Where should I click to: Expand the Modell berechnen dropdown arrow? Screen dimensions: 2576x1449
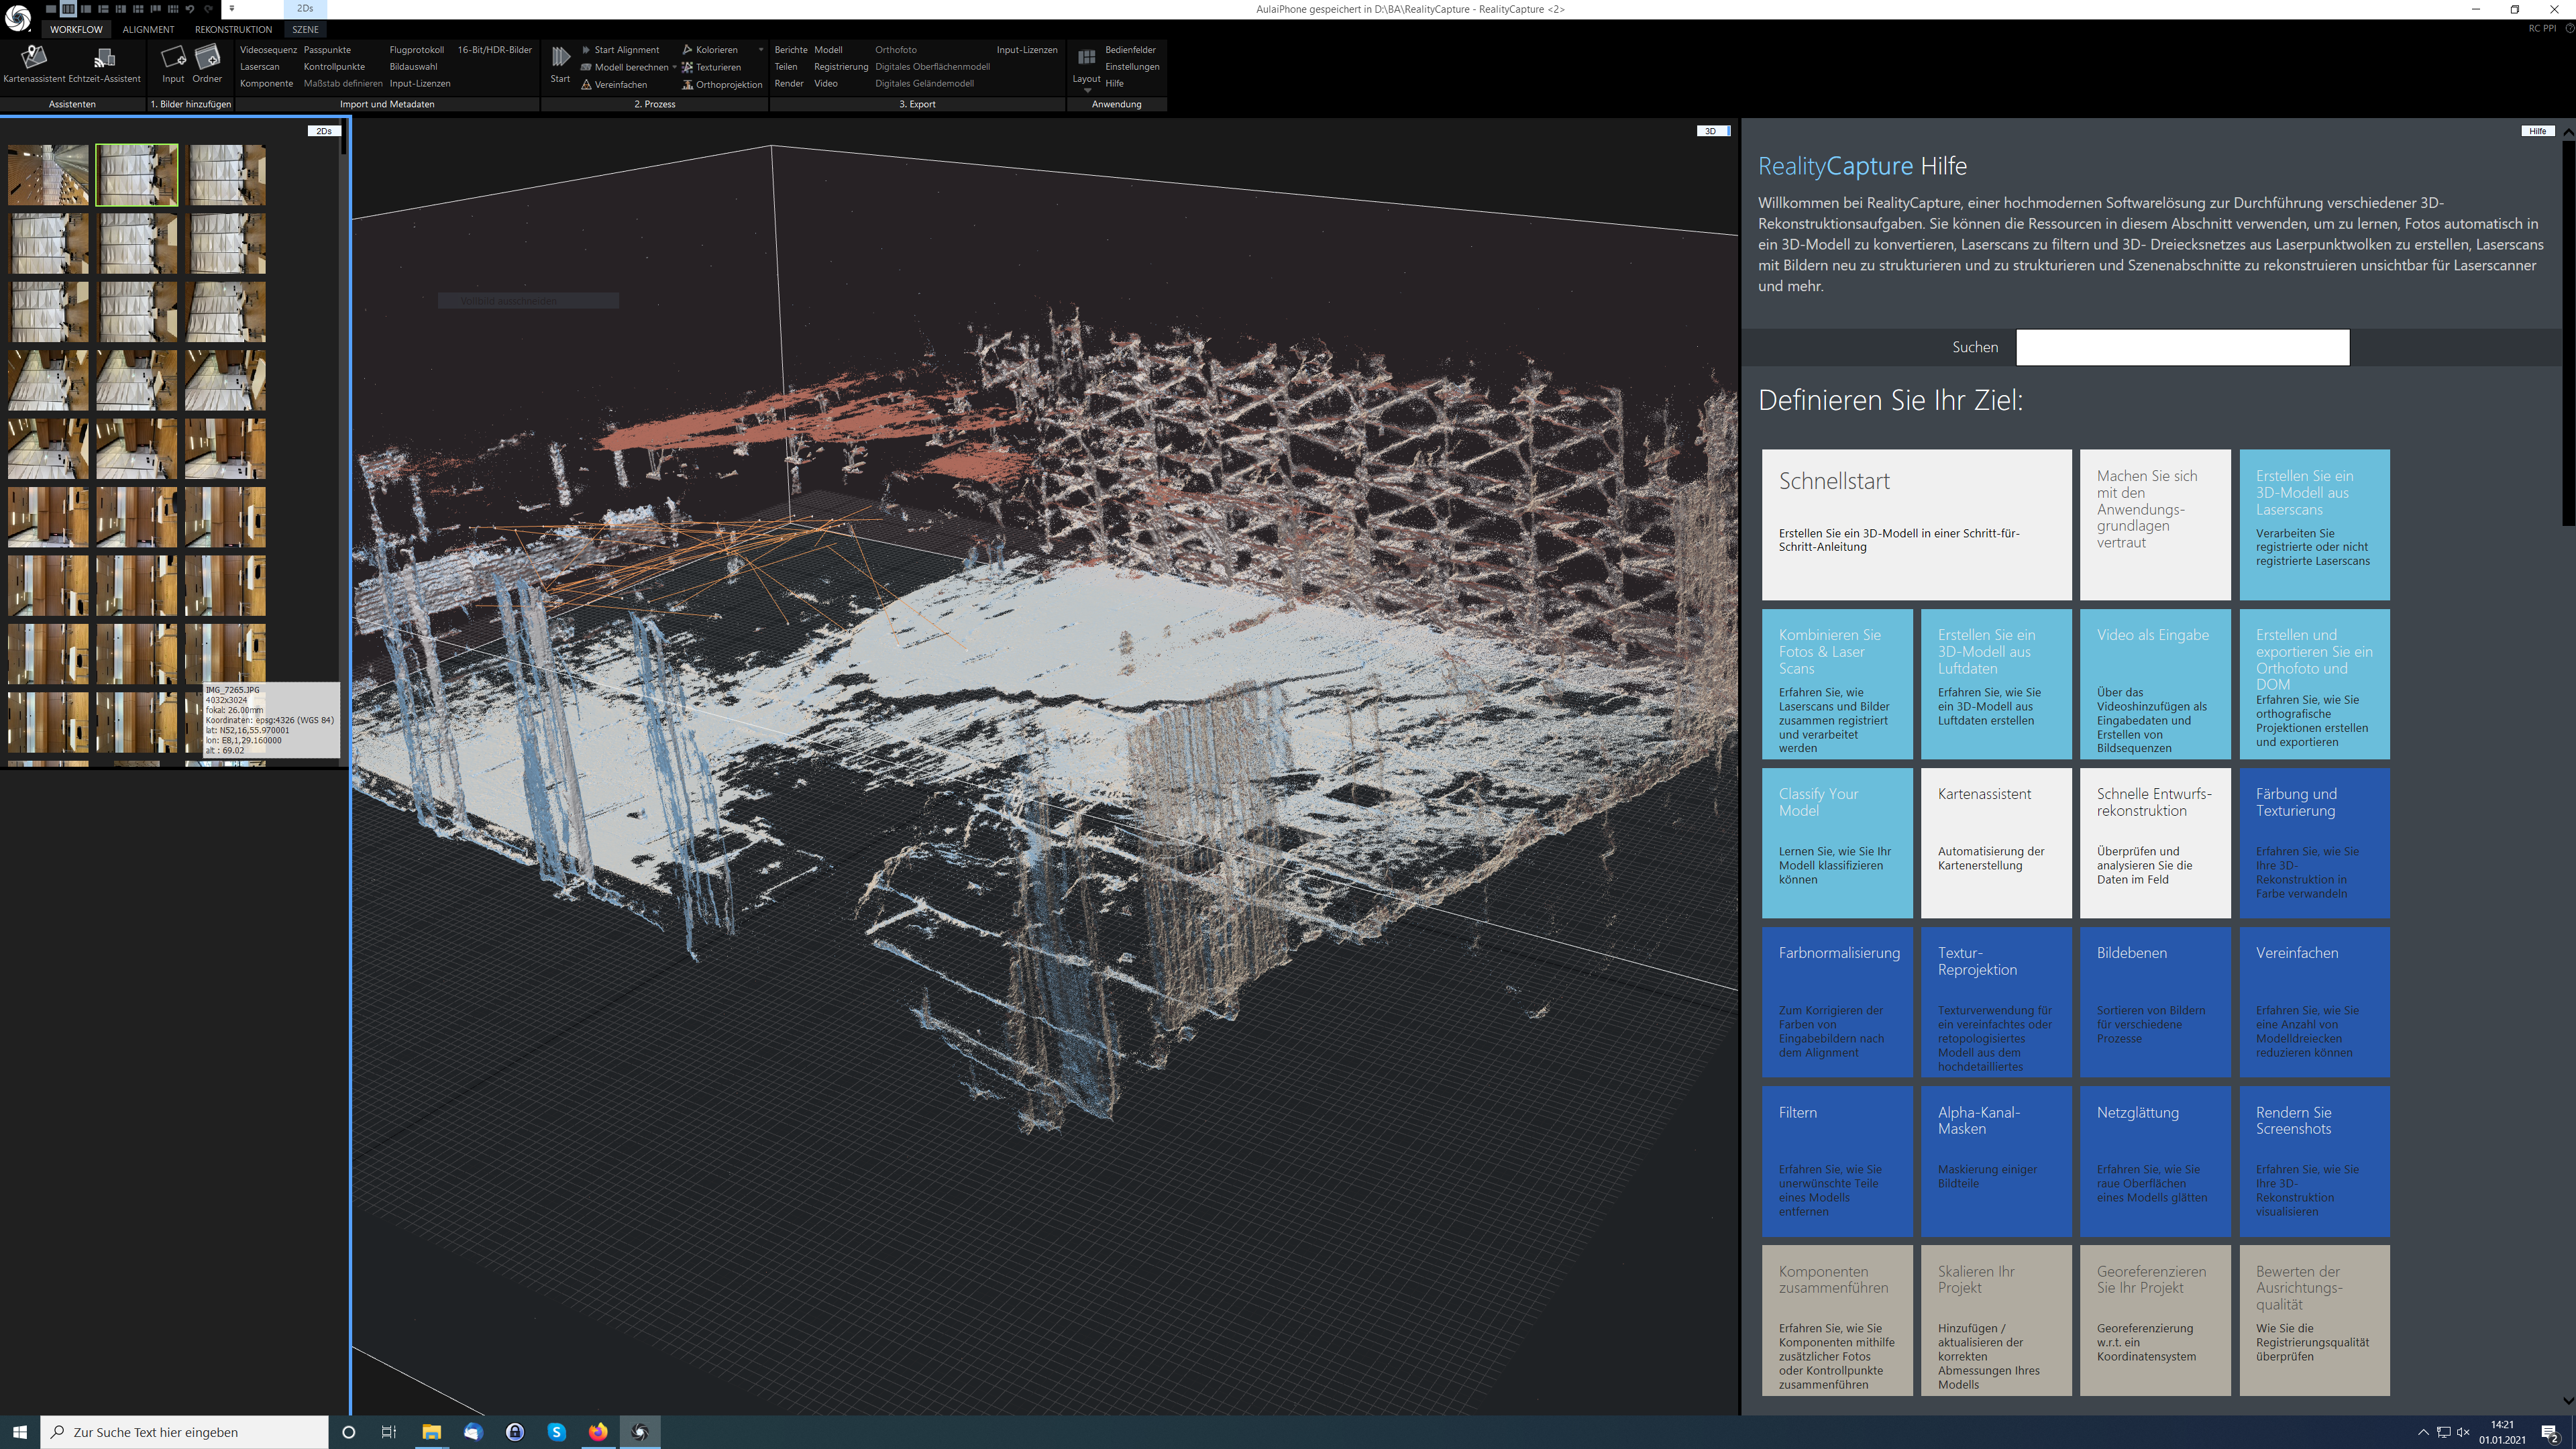pyautogui.click(x=674, y=67)
